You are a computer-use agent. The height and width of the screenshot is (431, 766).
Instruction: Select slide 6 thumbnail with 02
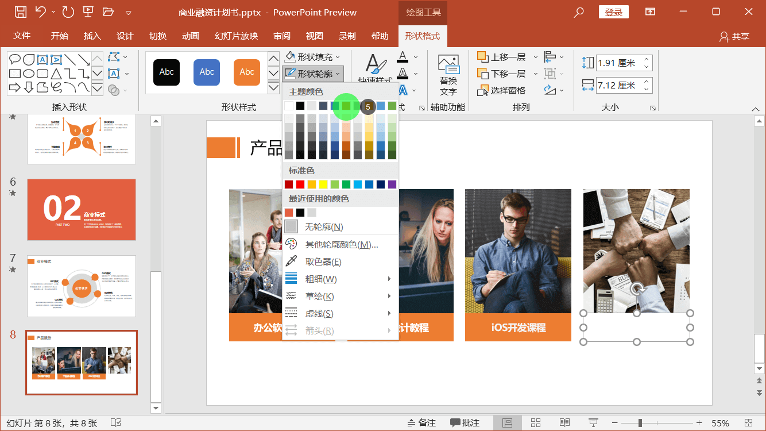coord(82,209)
